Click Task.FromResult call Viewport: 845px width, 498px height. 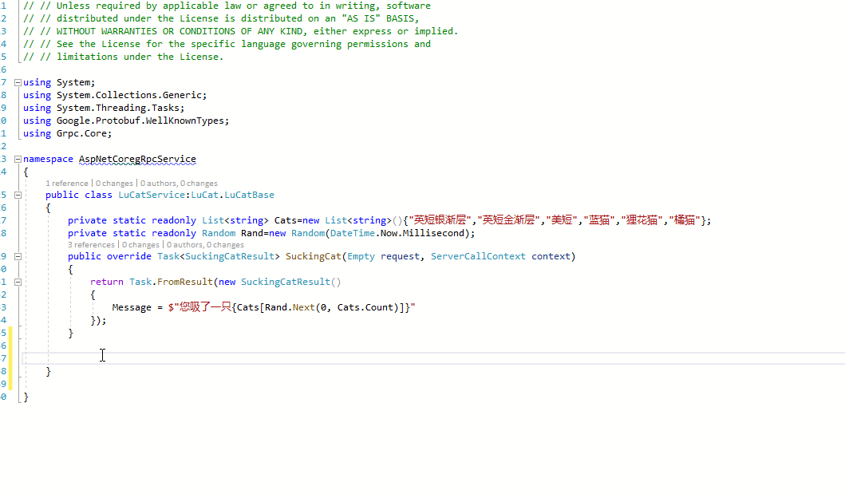[172, 282]
